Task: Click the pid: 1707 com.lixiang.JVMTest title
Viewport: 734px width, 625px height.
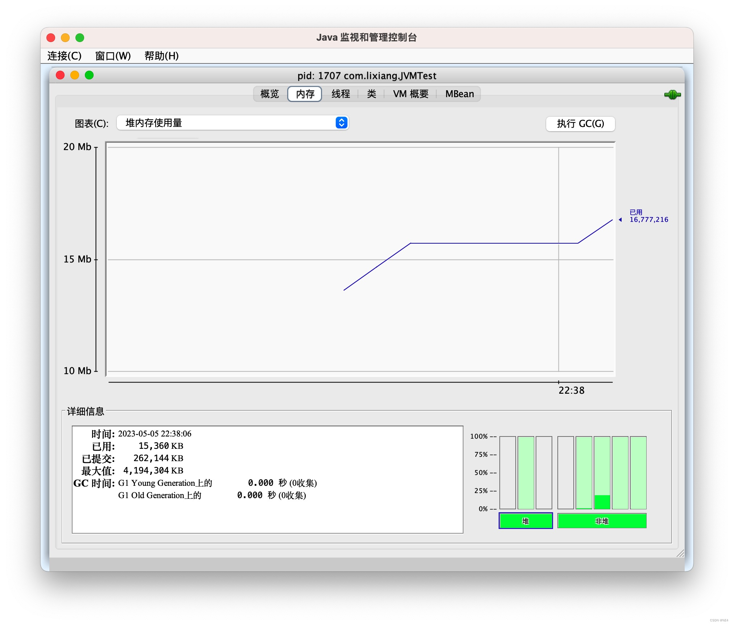Action: [367, 76]
